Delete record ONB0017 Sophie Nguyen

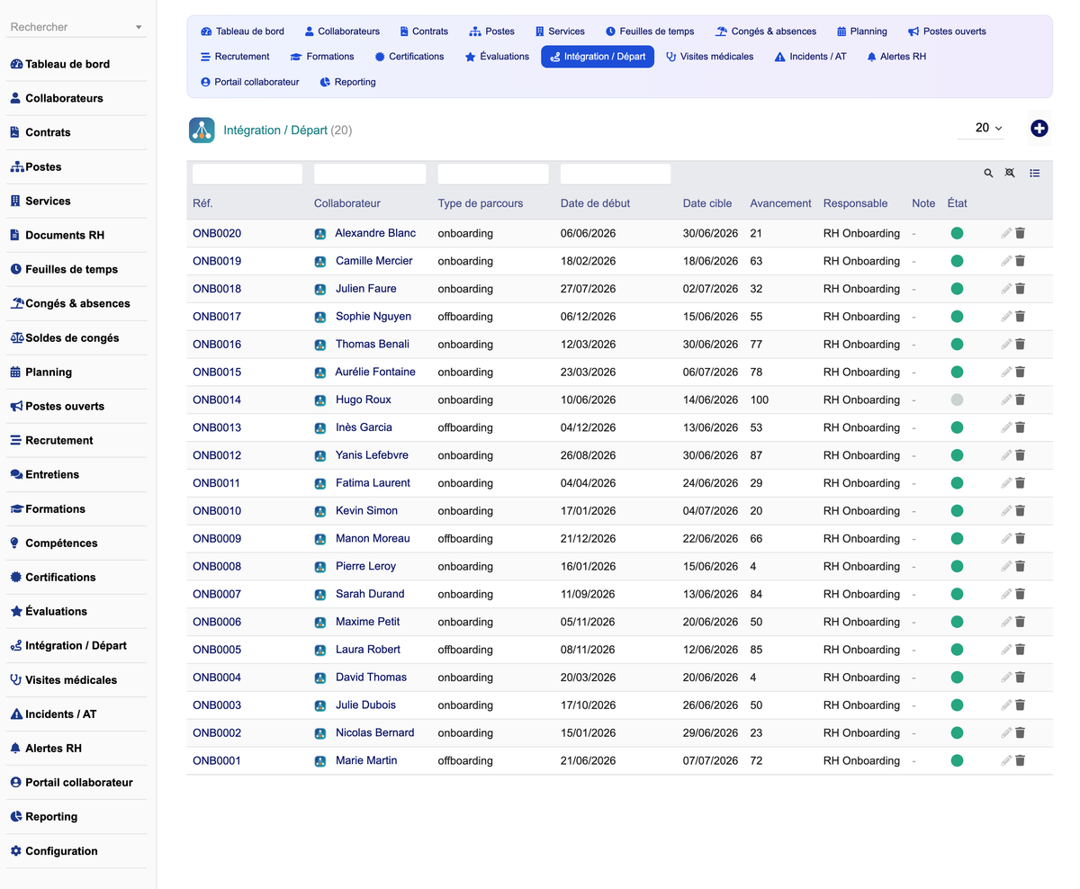(1021, 317)
